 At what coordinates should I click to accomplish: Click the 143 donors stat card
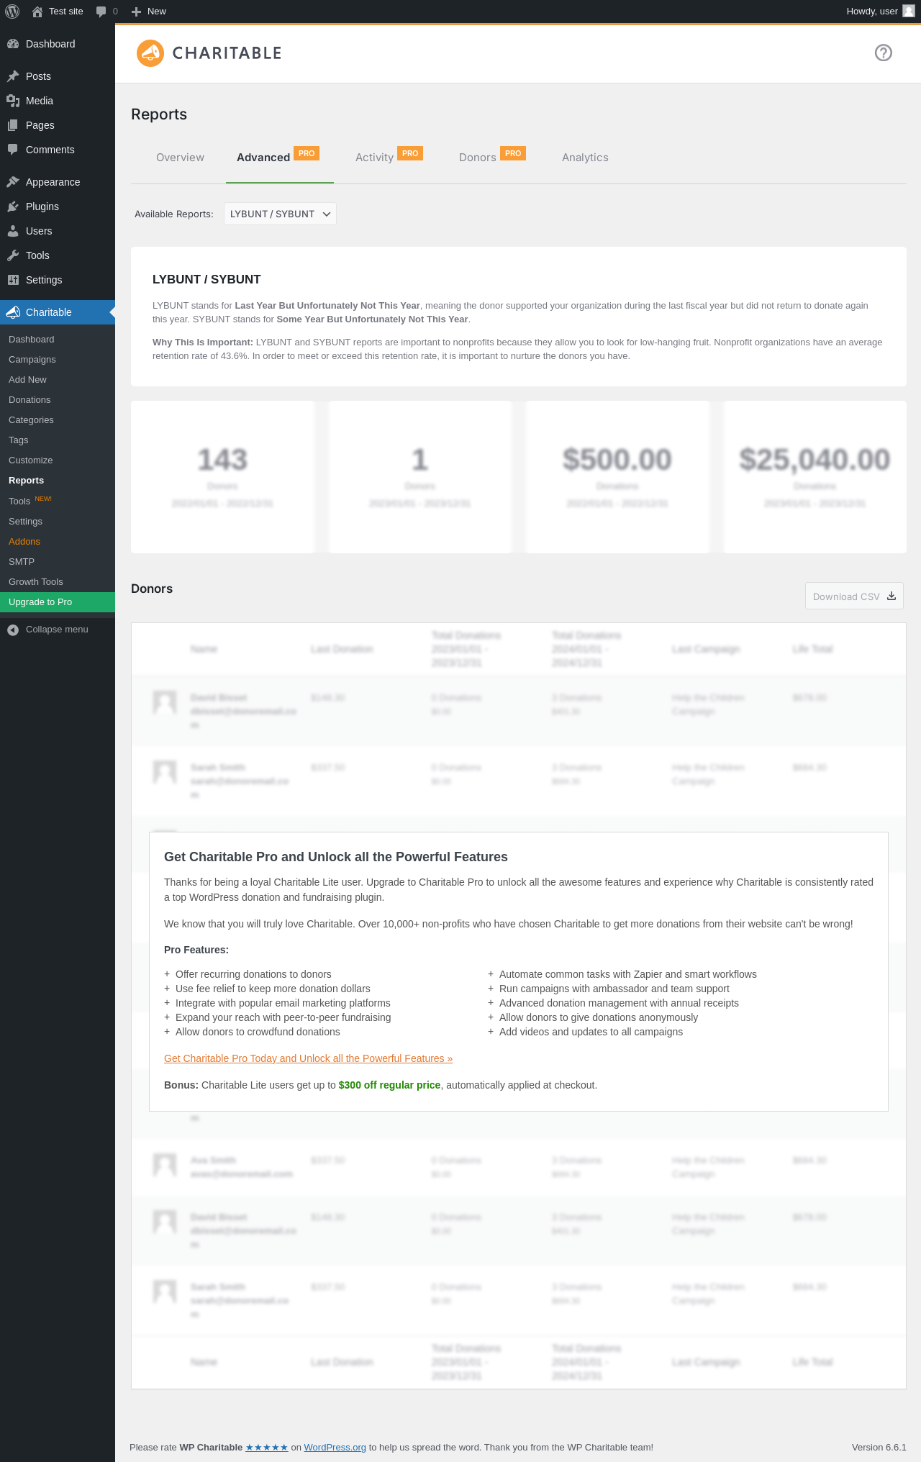[x=222, y=477]
